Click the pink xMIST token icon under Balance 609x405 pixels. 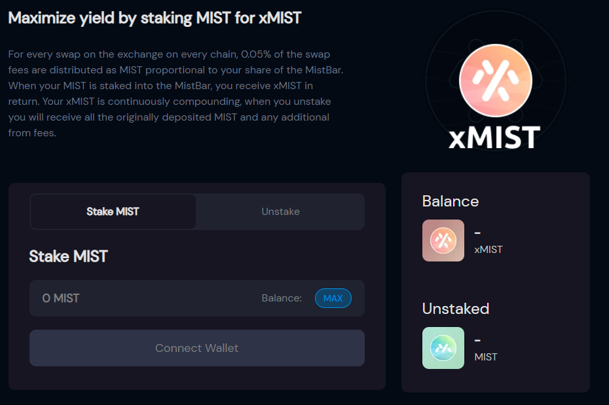coord(443,241)
